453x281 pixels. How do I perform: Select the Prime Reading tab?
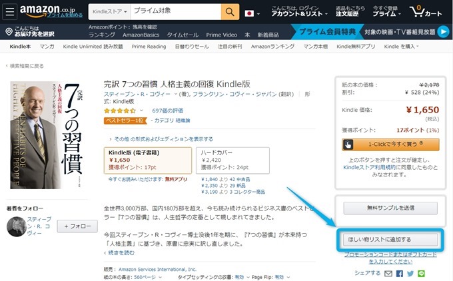[149, 47]
